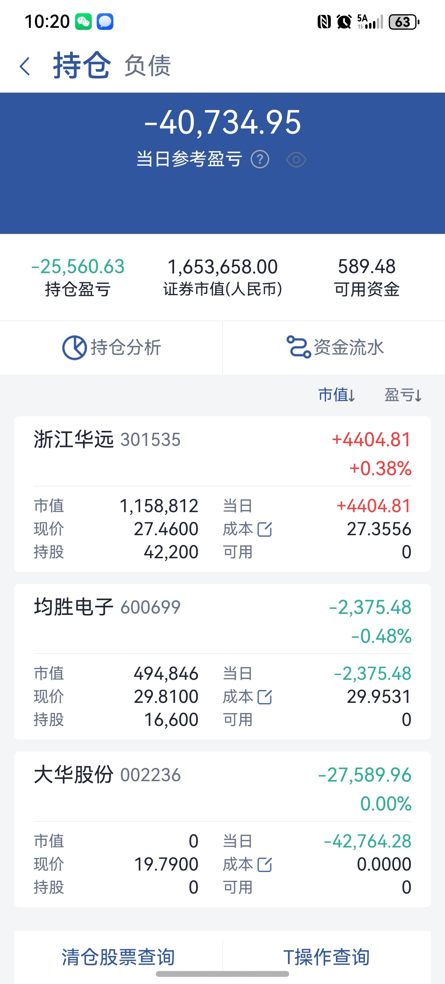Open the 大华股份 002236 holding

point(107,775)
